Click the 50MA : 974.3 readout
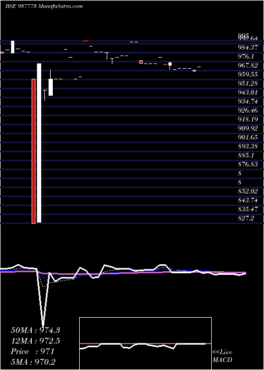 pyautogui.click(x=35, y=330)
